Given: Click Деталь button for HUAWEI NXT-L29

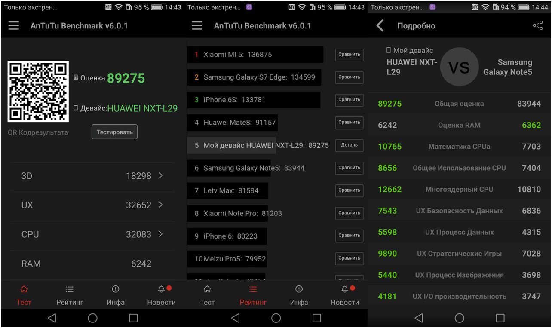Looking at the screenshot, I should (349, 145).
